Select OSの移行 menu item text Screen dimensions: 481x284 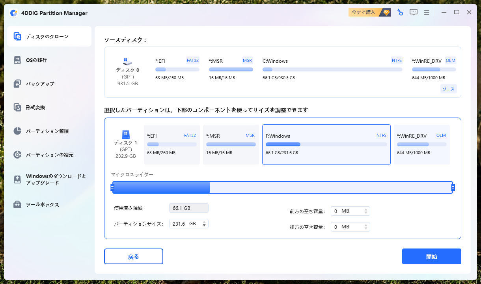[36, 60]
